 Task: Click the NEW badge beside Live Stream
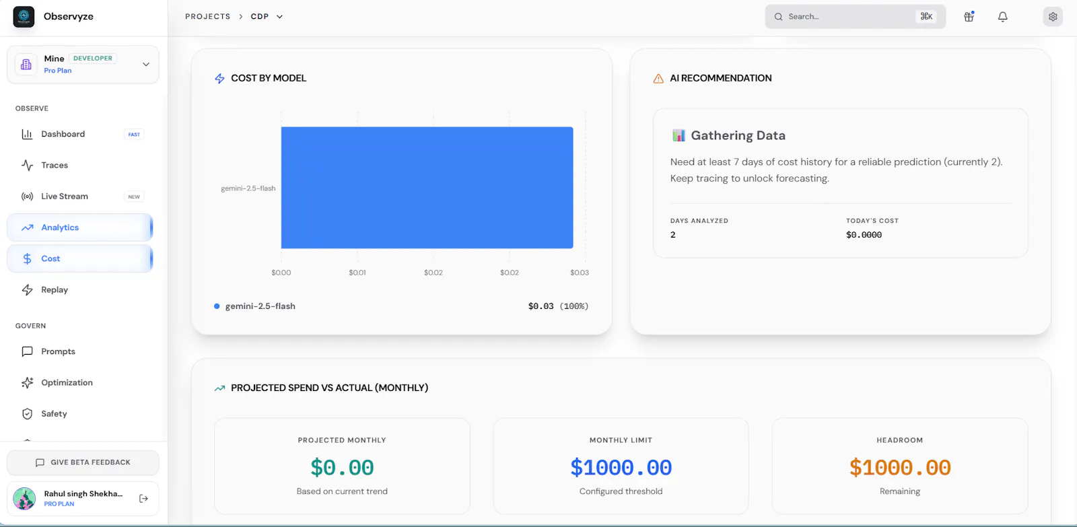coord(134,197)
